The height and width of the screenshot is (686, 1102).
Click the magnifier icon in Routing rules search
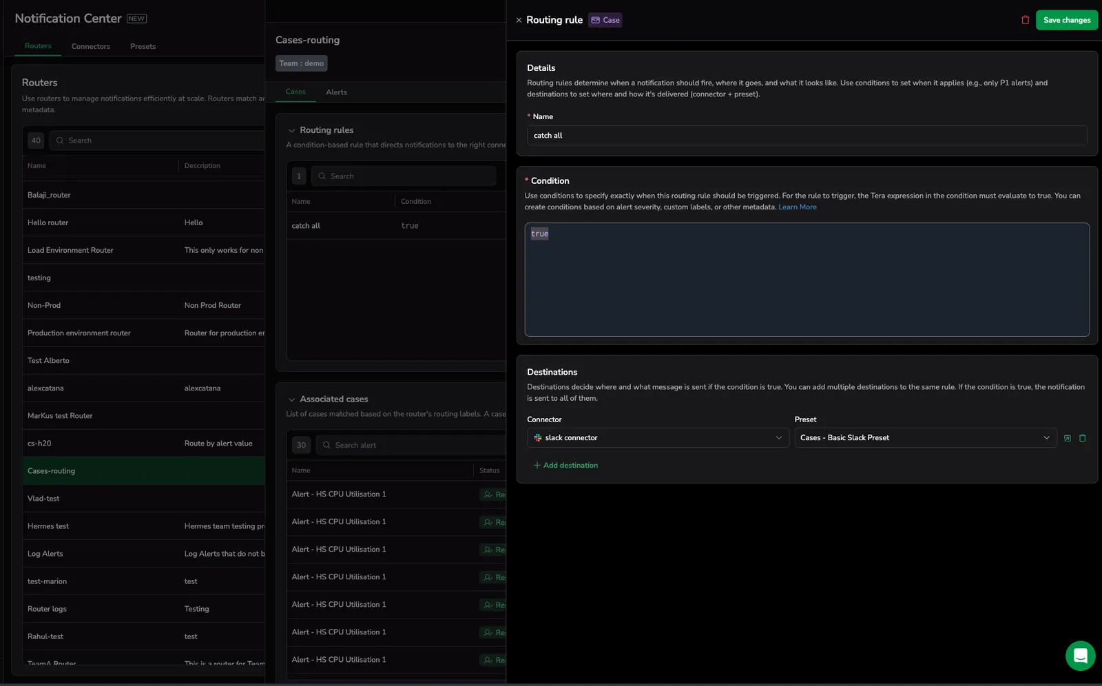(x=322, y=176)
